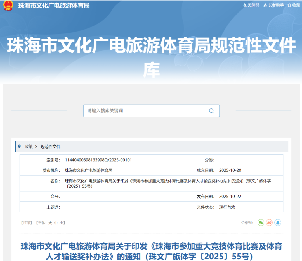Go to 政策 in breadcrumb
302x261 pixels.
tap(29, 146)
